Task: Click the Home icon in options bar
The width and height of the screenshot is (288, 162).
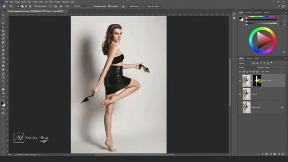Action: (4, 6)
